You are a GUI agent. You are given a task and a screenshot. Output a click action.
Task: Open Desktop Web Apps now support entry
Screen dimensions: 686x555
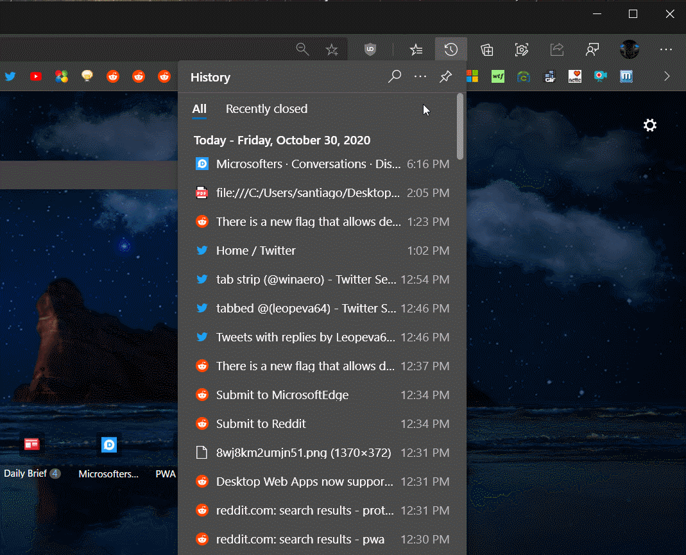(x=322, y=481)
